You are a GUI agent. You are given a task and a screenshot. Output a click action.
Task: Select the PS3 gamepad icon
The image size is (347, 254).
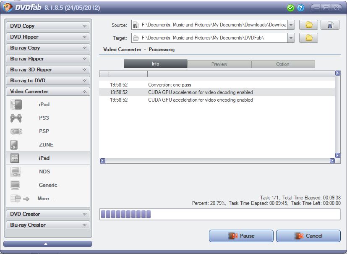click(16, 118)
